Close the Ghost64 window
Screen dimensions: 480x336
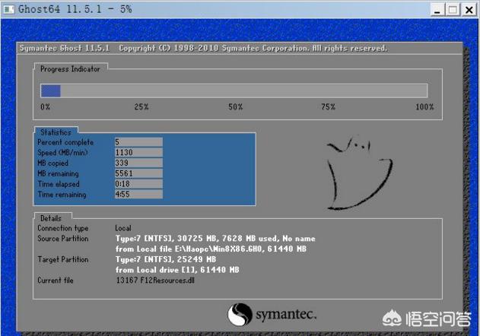(469, 10)
